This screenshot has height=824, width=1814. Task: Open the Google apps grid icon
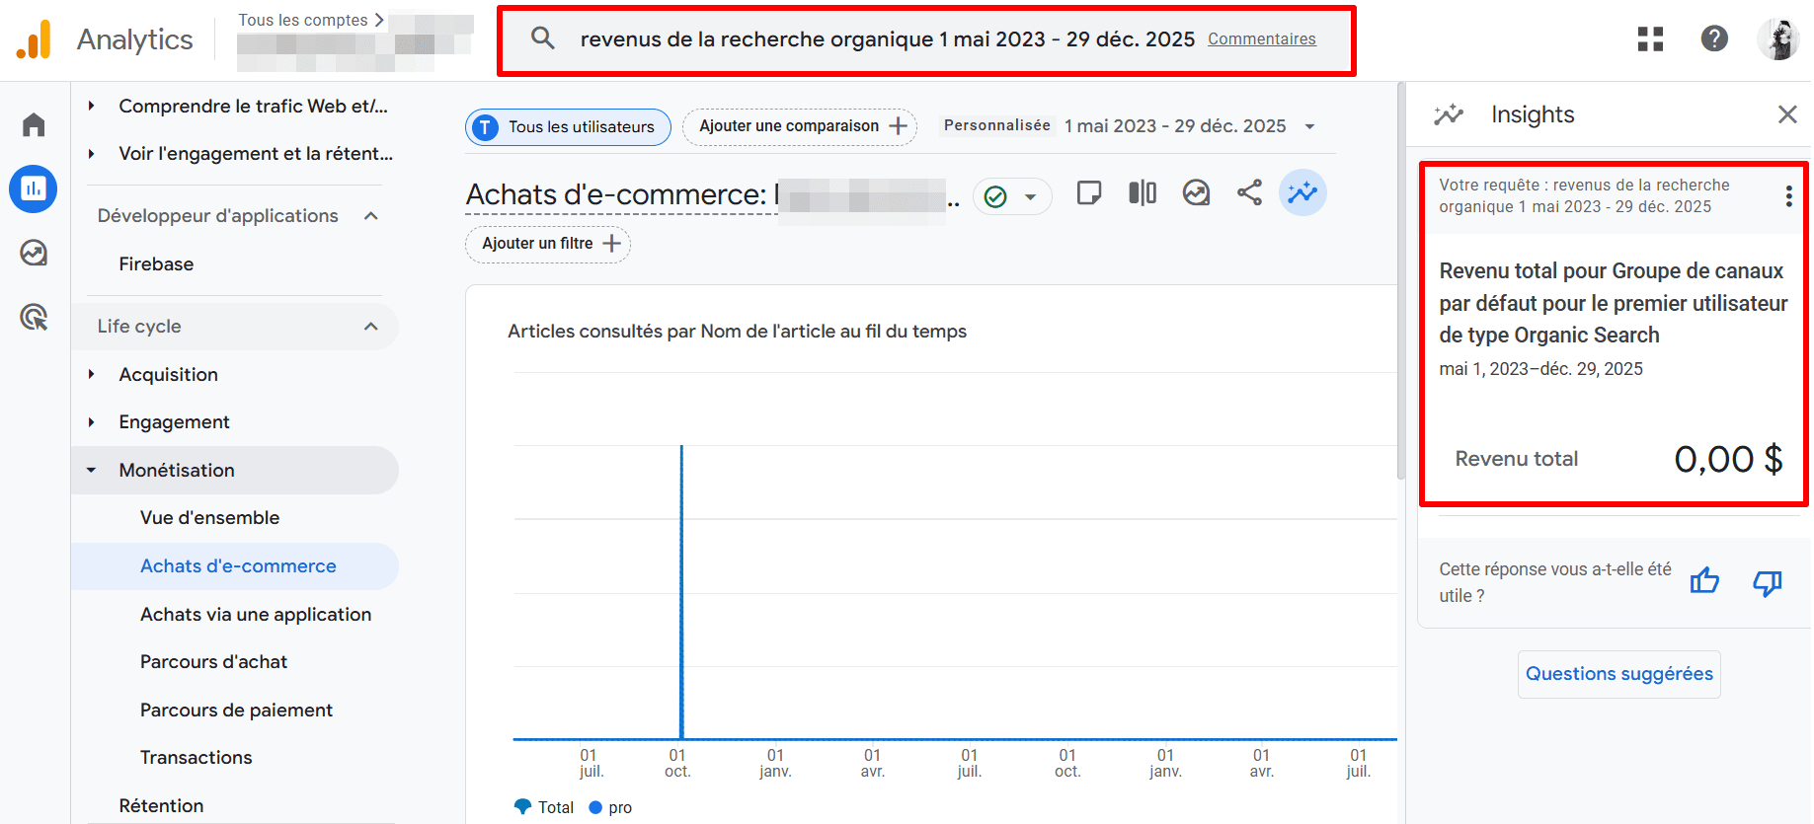pos(1650,38)
